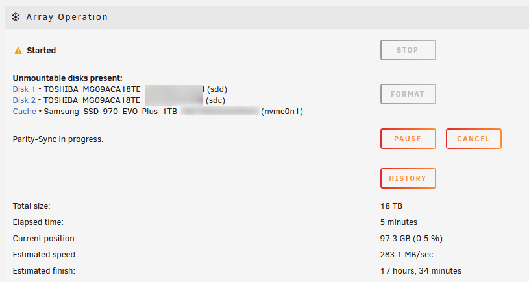
Task: Click the snowflake icon beside Array Operation
Action: (x=16, y=17)
